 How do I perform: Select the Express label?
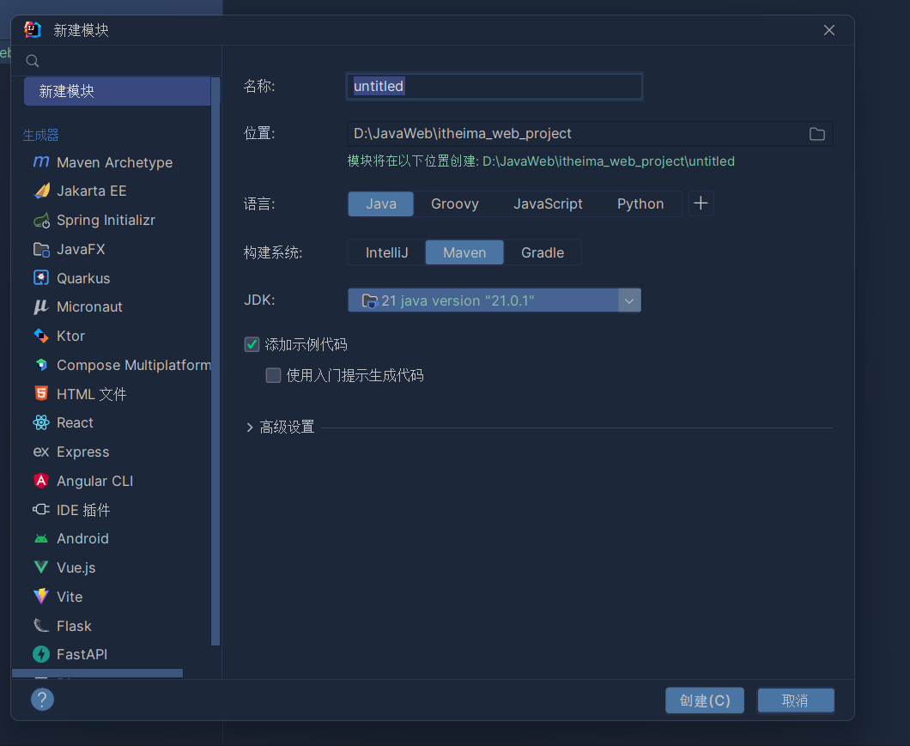[x=83, y=452]
